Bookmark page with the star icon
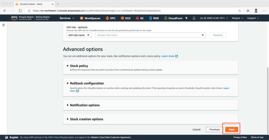The width and height of the screenshot is (269, 140). [240, 11]
